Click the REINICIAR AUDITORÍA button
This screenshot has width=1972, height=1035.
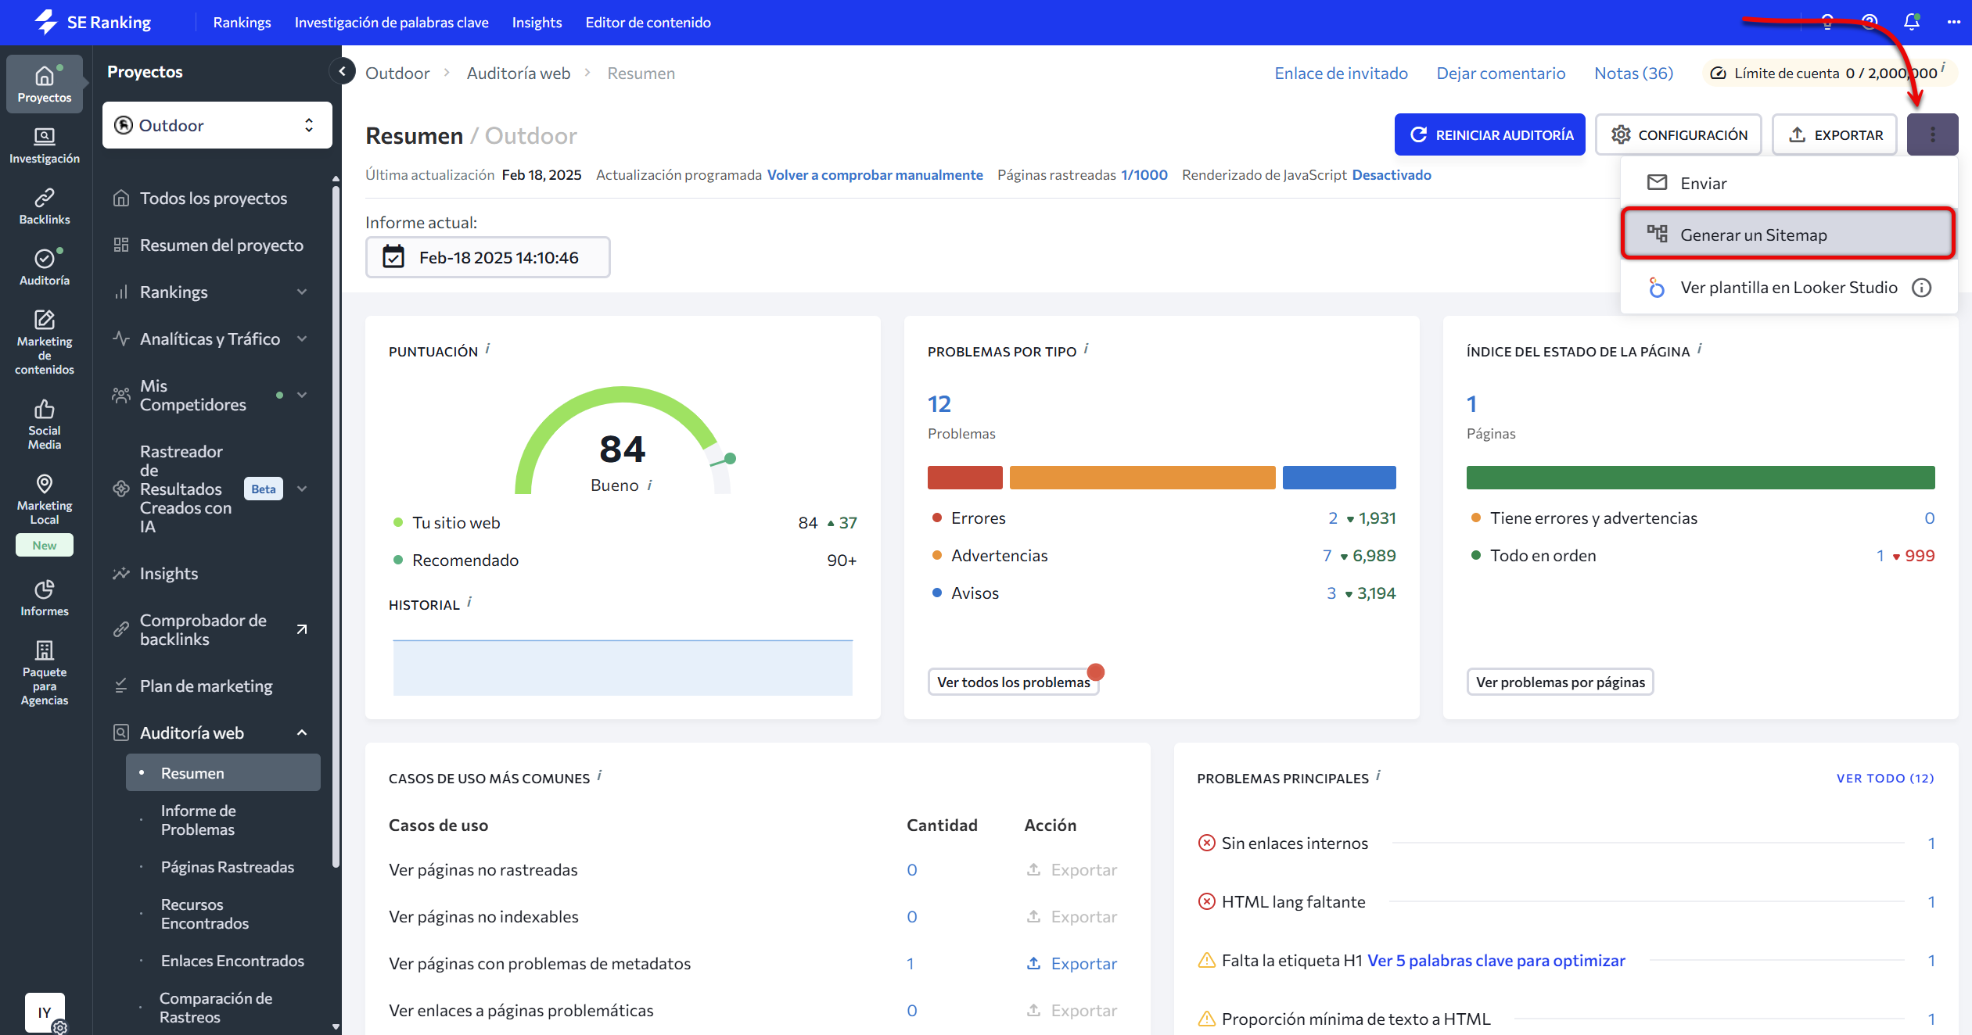pos(1489,134)
